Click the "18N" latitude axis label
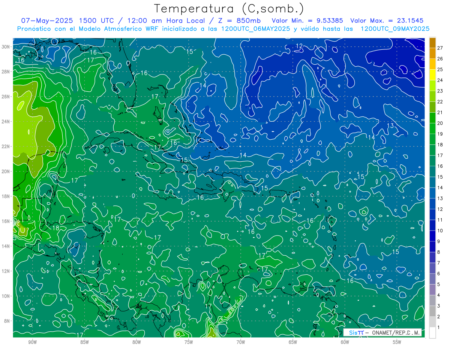 click(x=6, y=196)
